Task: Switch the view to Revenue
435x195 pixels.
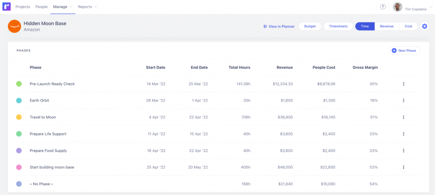Action: (387, 26)
